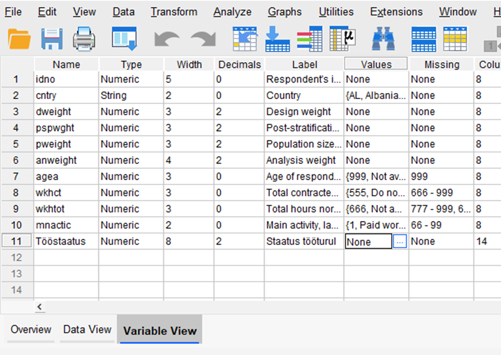
Task: Open Find binoculars icon
Action: [384, 39]
